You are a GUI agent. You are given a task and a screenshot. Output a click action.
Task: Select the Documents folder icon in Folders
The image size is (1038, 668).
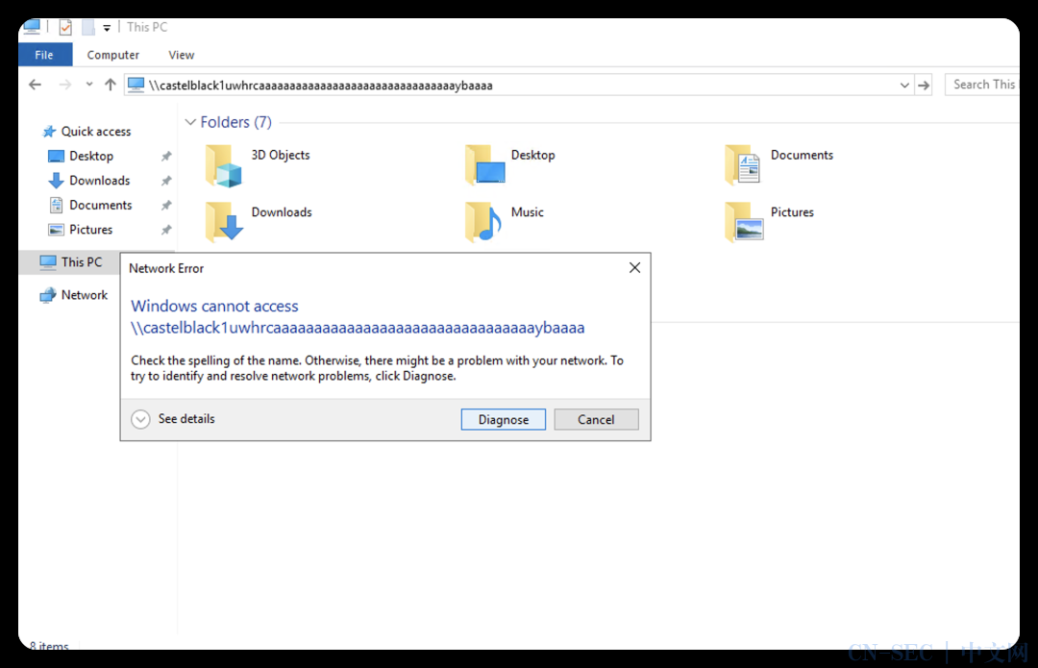(743, 164)
